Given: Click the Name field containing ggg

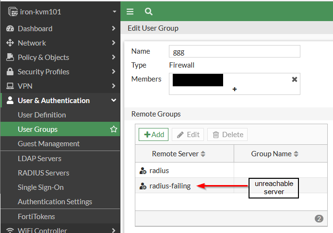Looking at the screenshot, I should click(235, 51).
